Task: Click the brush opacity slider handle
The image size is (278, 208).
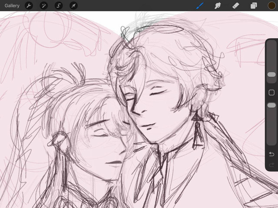Action: [x=271, y=105]
